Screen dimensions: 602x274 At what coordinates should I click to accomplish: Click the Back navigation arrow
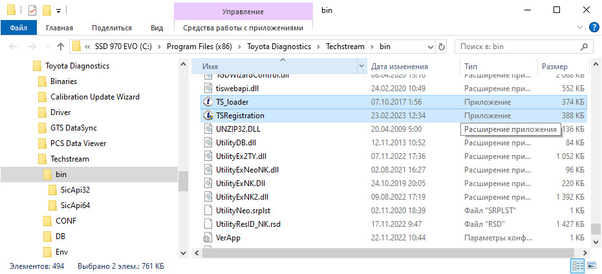(x=13, y=47)
